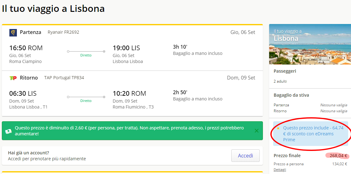
Task: Click the outbound Diretto route line
Action: click(x=86, y=51)
